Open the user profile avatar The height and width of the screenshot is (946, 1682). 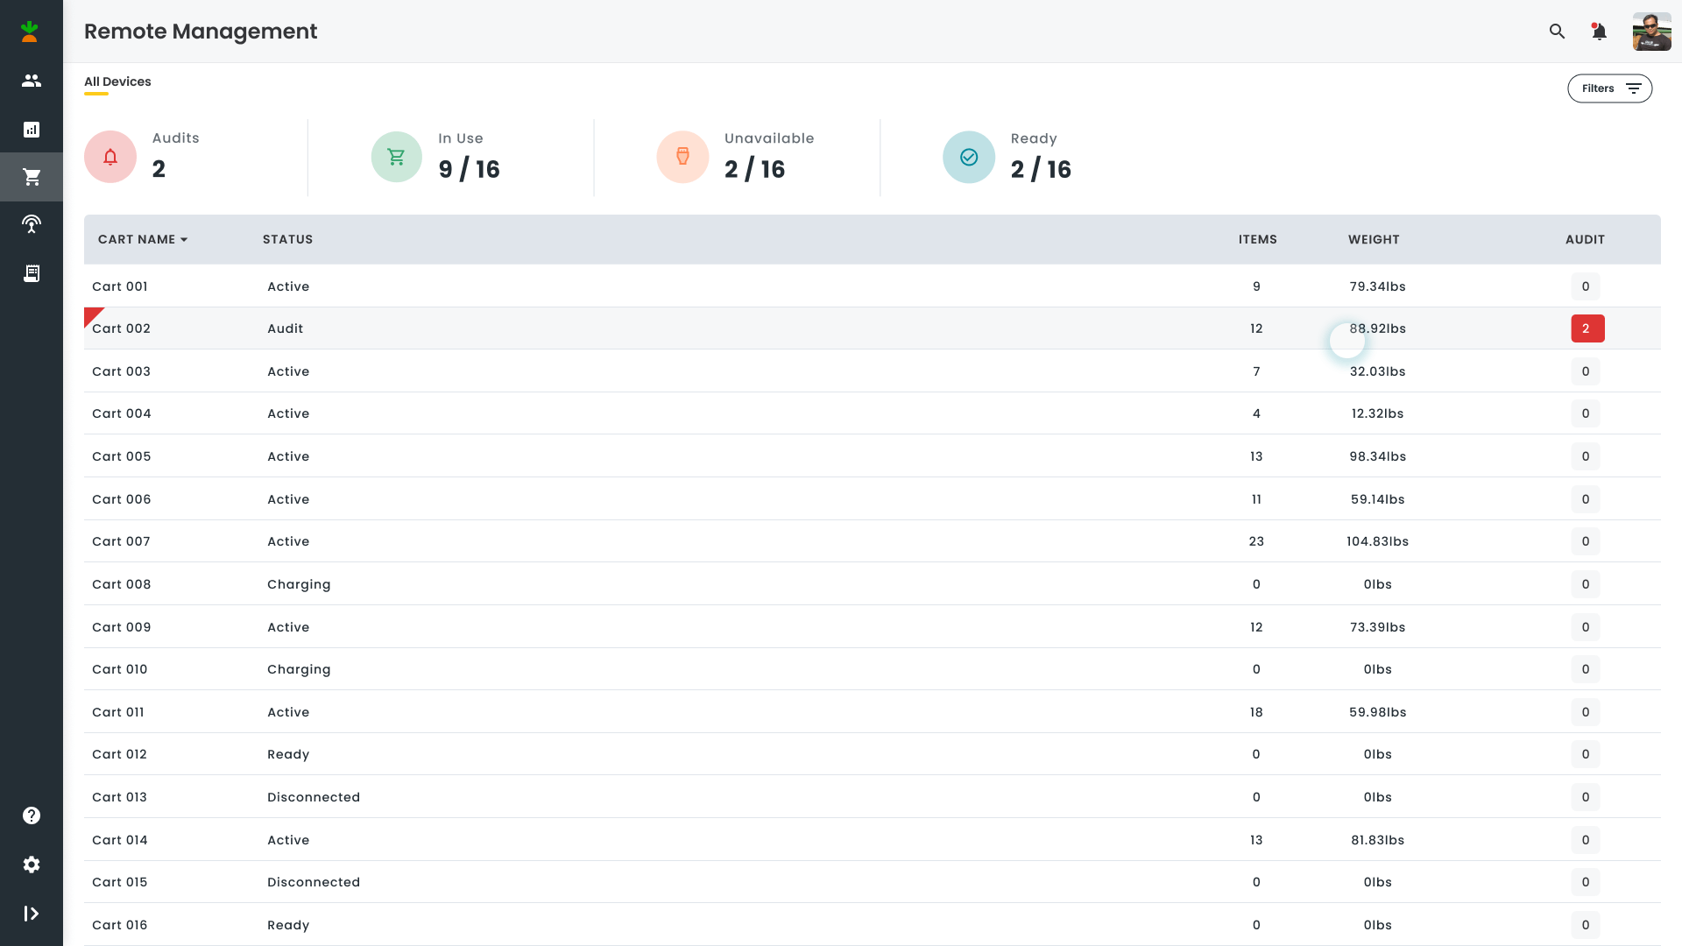coord(1651,32)
